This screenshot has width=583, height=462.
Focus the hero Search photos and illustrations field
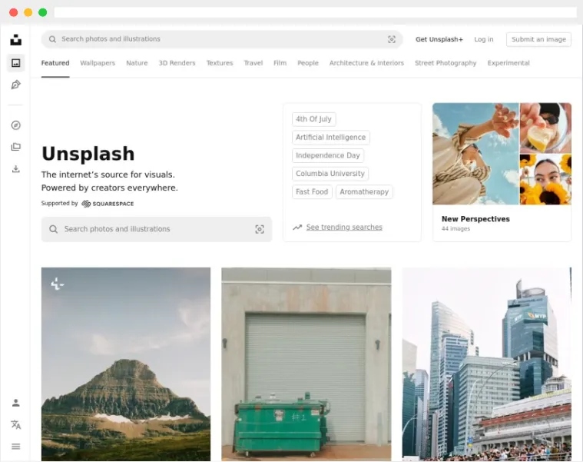pyautogui.click(x=157, y=229)
